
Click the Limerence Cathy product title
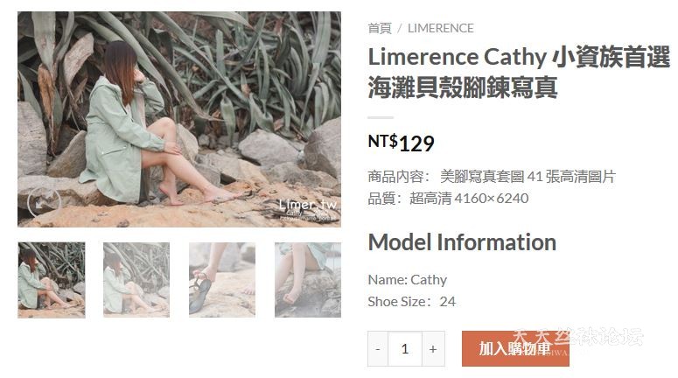[x=519, y=73]
